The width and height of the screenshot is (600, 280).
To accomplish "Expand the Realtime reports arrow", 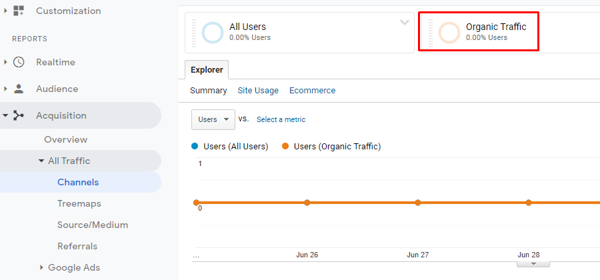I will (5, 62).
